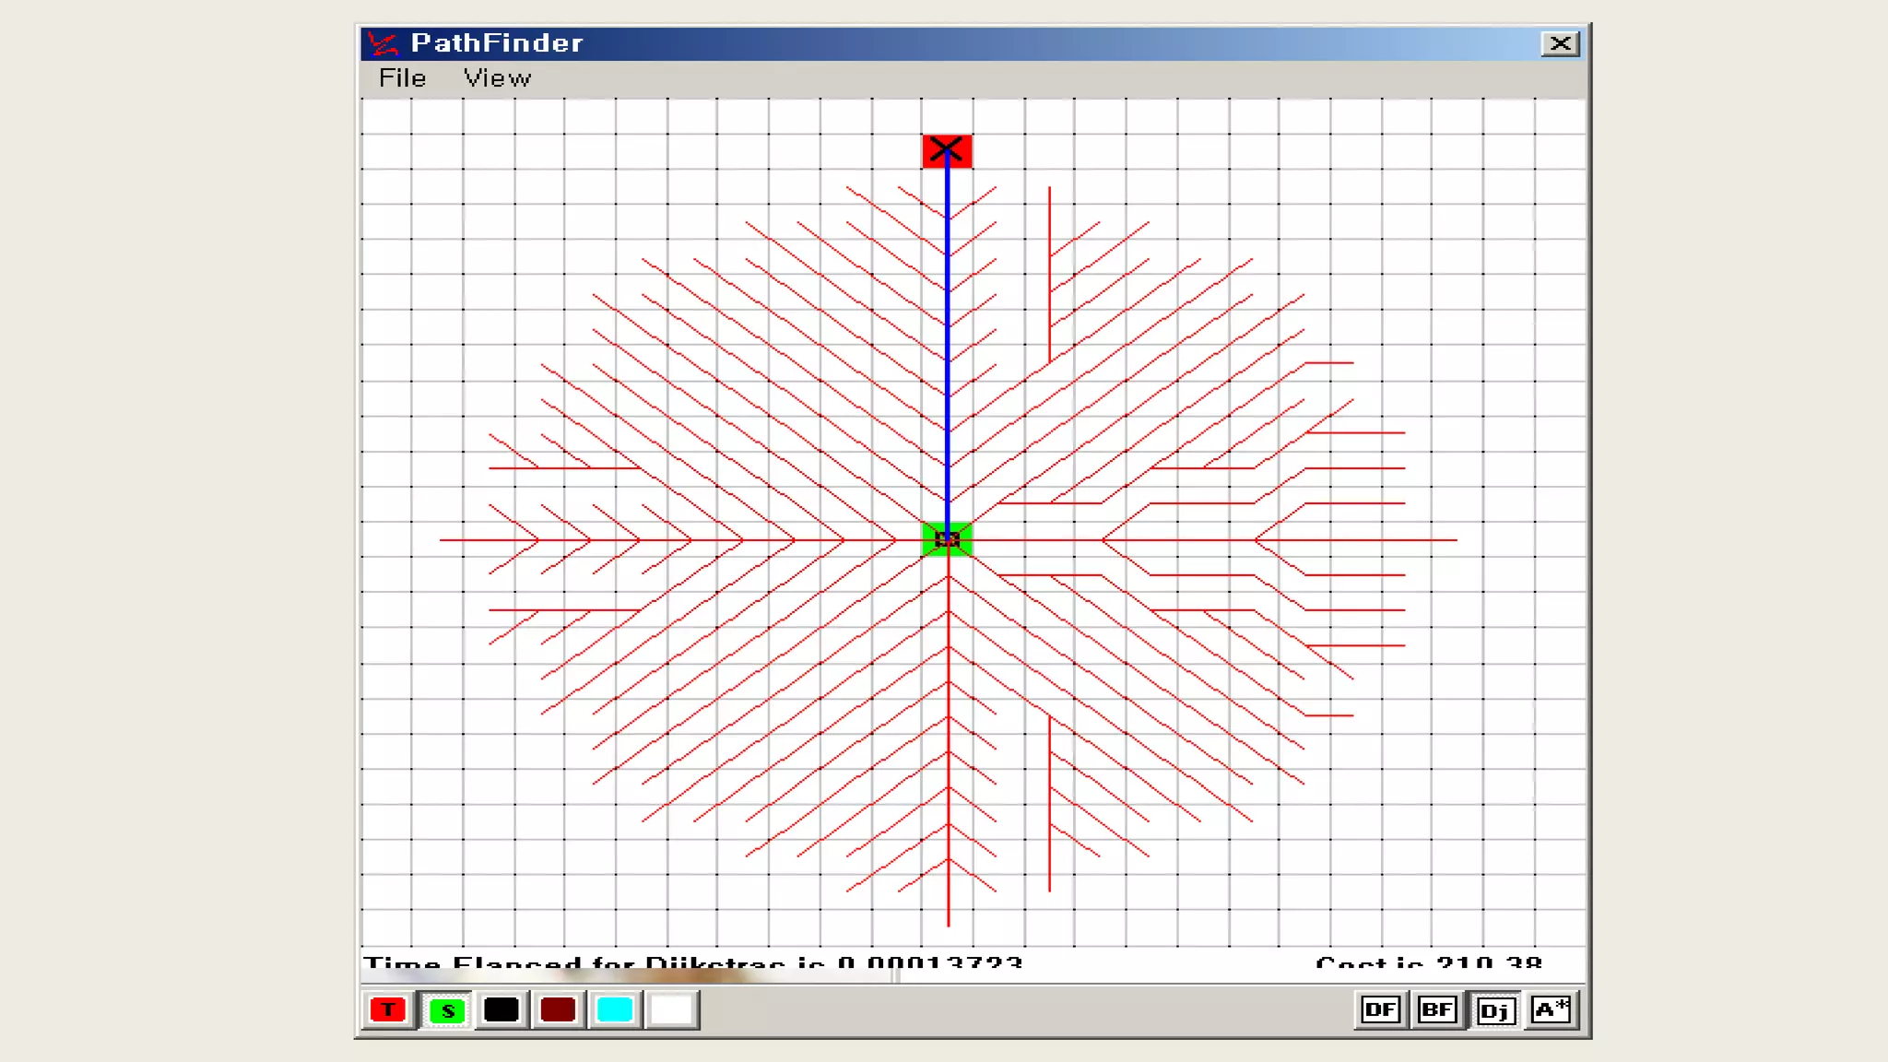Pick the cyan terrain tile swatch
This screenshot has height=1062, width=1888.
point(615,1009)
